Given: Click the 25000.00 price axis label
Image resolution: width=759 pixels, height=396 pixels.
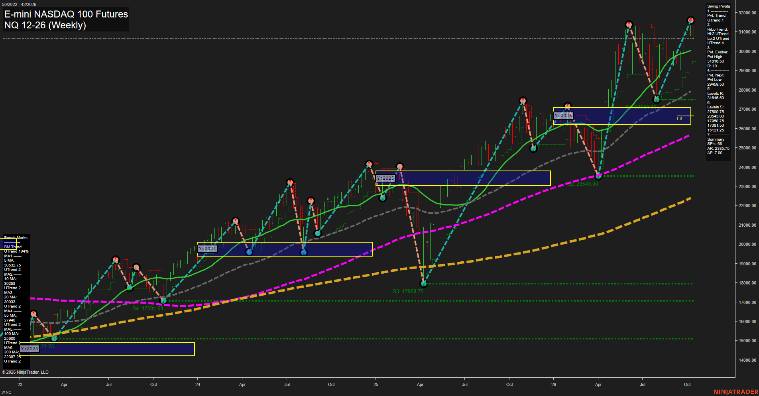Looking at the screenshot, I should [x=747, y=148].
